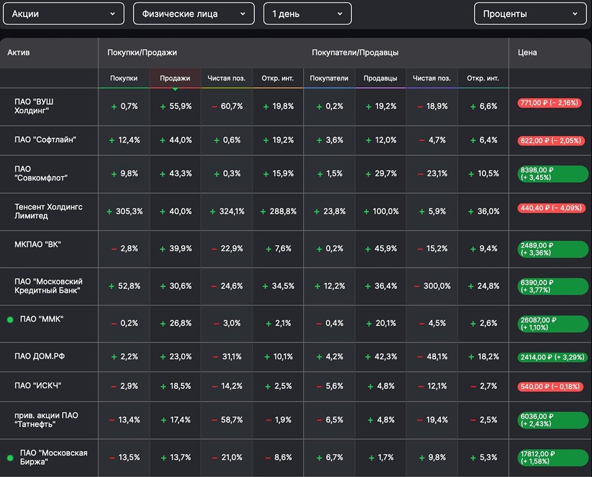The width and height of the screenshot is (592, 477).
Task: Click the − 300,0% net position cell
Action: [432, 286]
